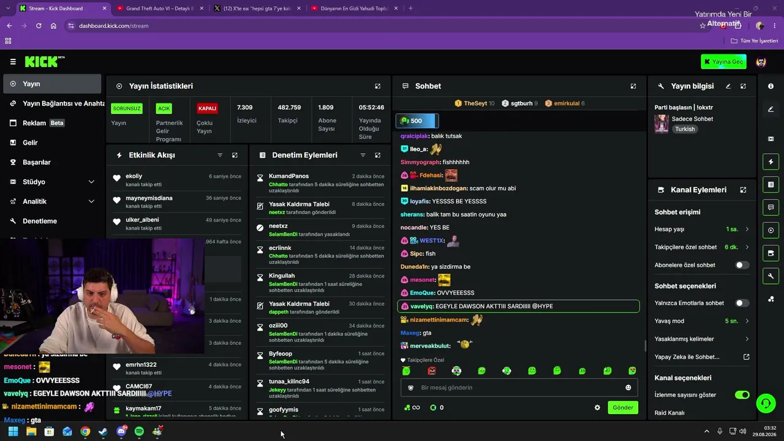Screen dimensions: 784x441
Task: Open Denetleme in sidebar
Action: tap(52, 221)
